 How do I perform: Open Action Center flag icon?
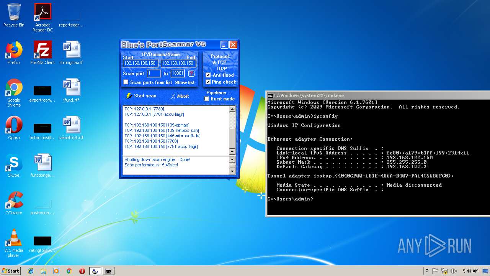click(435, 271)
